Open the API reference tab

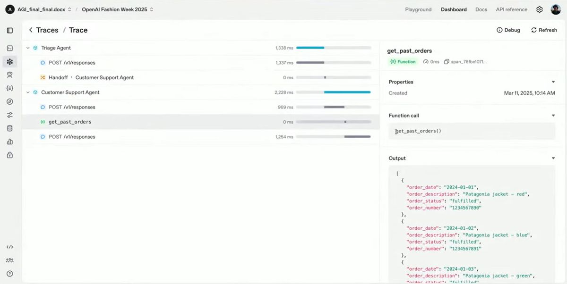[x=511, y=9]
